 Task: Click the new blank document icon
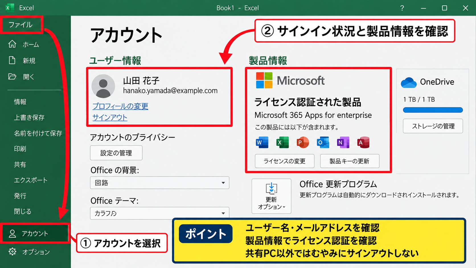click(x=12, y=60)
